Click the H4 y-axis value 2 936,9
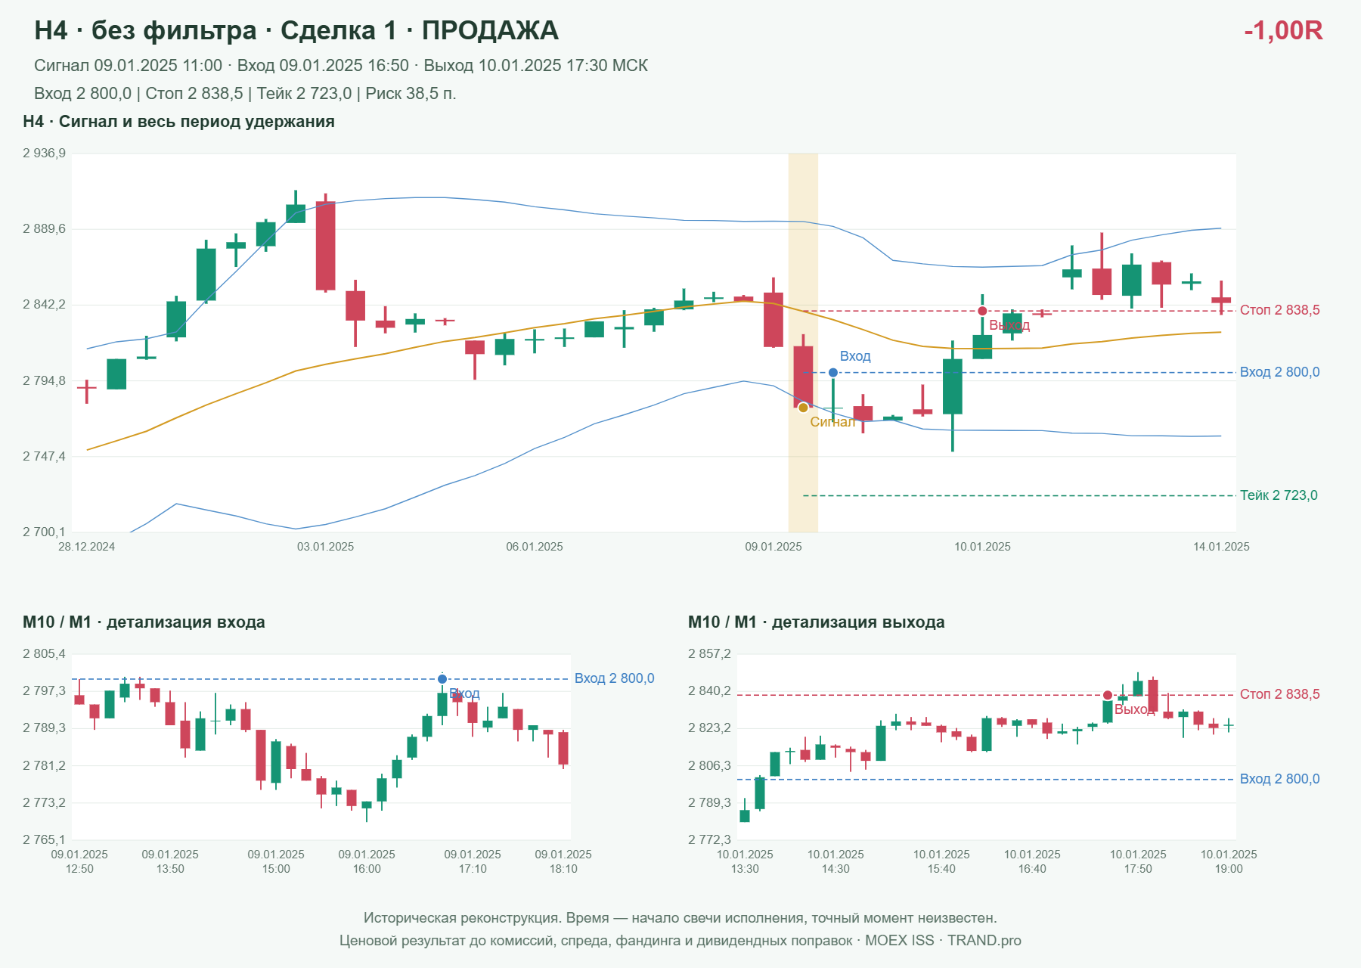Screen dimensions: 1361x968 point(44,154)
